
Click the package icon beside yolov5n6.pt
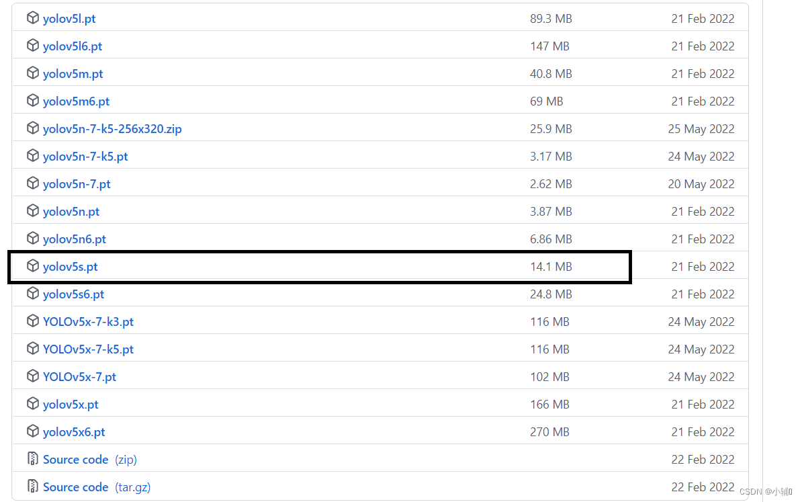point(33,239)
